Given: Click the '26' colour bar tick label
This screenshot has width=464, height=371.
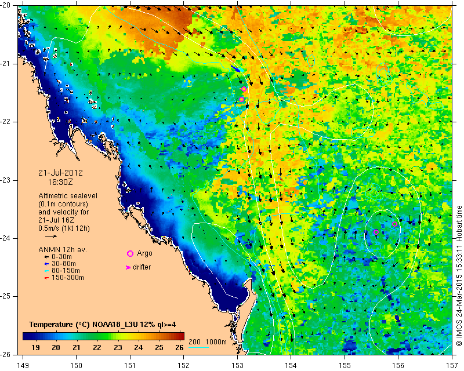Looking at the screenshot, I should click(179, 348).
